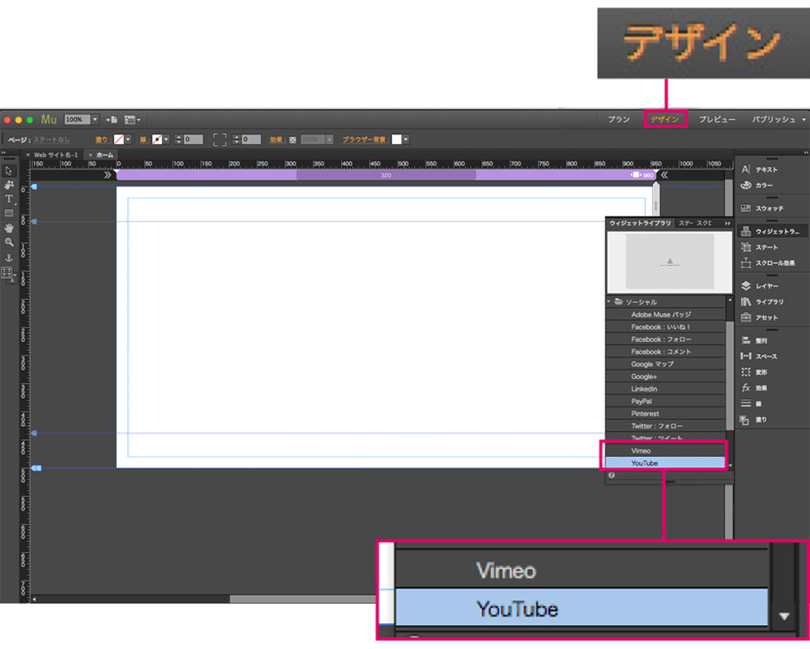Open the ライブラリ panel icon
Screen dimensions: 810x649
click(745, 301)
